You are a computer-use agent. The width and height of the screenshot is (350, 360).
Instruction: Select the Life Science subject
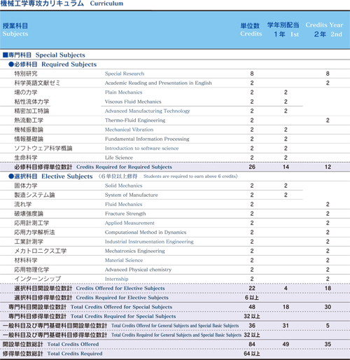119,158
